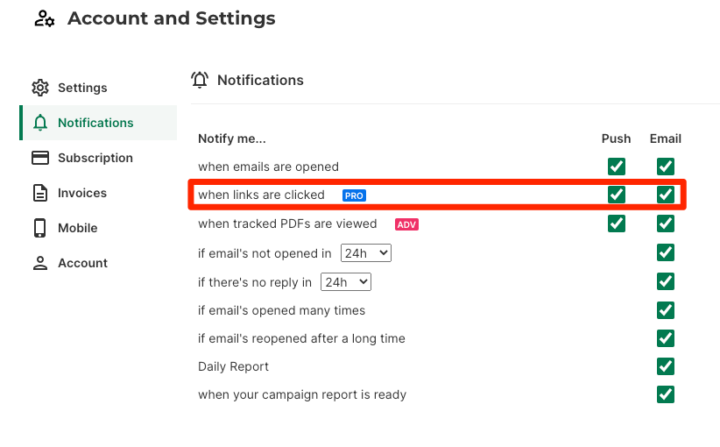Uncheck Push for emails opened
Screen dimensions: 720x447
click(x=617, y=167)
